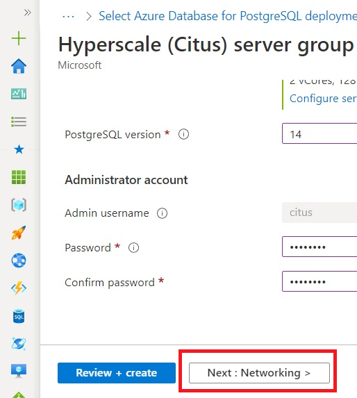Expand the breadcrumb ellipsis menu

coord(68,17)
